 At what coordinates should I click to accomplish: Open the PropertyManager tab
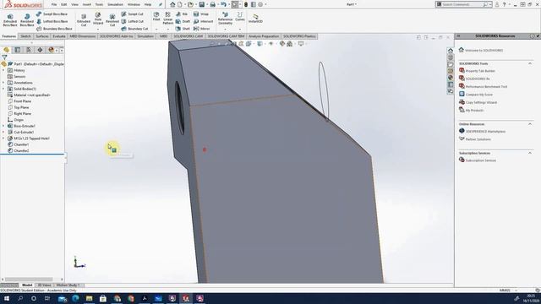click(x=18, y=50)
